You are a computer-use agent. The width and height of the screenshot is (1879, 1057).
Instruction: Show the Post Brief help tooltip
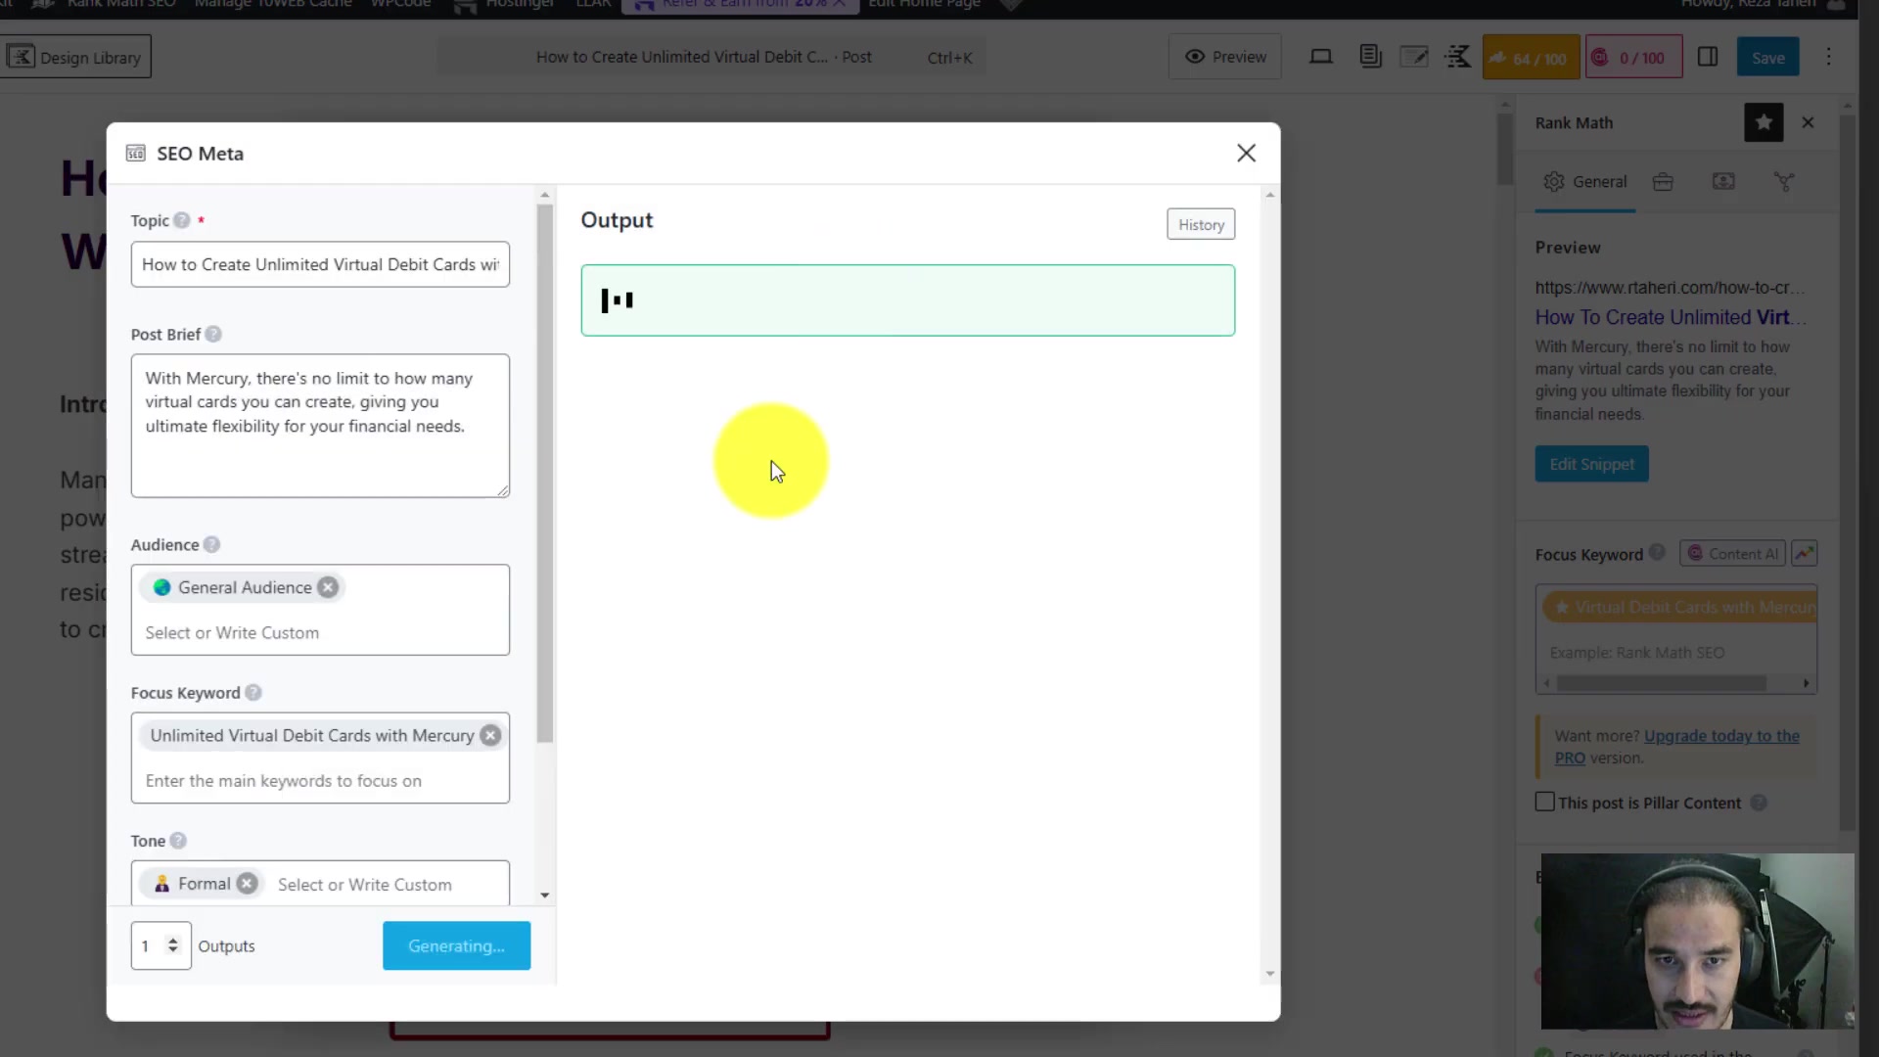point(213,335)
